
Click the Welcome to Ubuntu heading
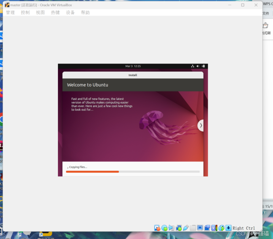(x=87, y=85)
